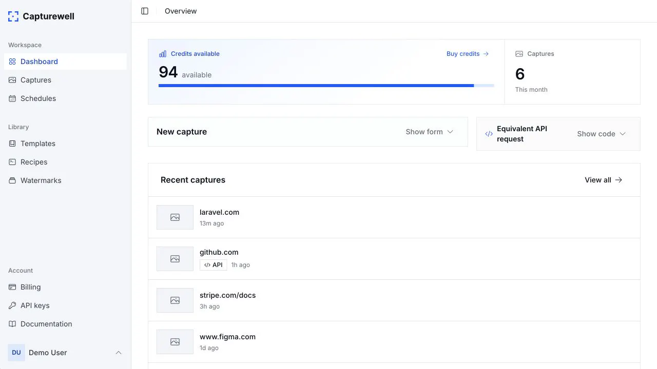Screen dimensions: 657x369
Task: Click the arrow icon next to Buy credits
Action: tap(486, 54)
